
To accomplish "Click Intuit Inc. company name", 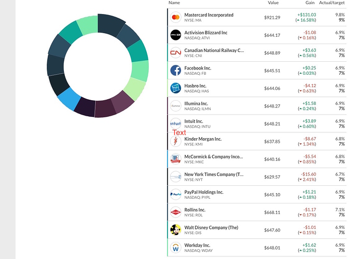I will click(x=194, y=121).
